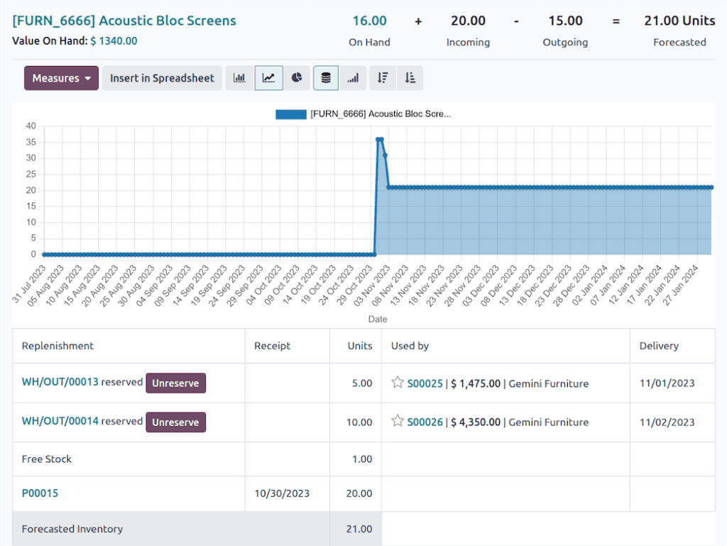Sort chart in ascending order
The height and width of the screenshot is (546, 727).
[x=410, y=77]
